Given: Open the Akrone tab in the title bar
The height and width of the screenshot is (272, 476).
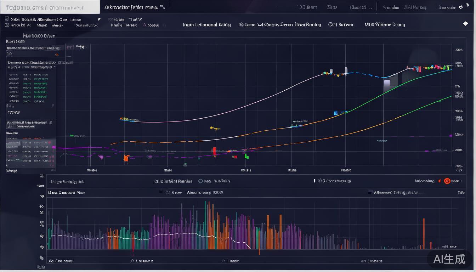Looking at the screenshot, I should (x=131, y=7).
